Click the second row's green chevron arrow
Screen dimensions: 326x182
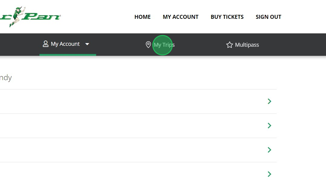(269, 126)
